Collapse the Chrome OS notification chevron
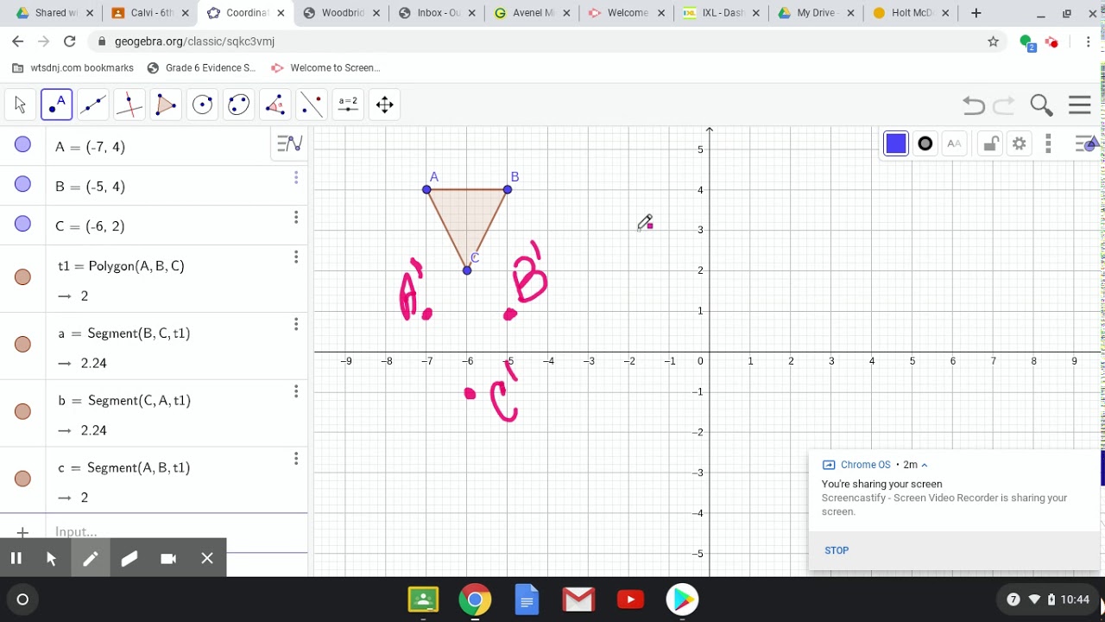Screen dimensions: 1105x622 coord(925,465)
